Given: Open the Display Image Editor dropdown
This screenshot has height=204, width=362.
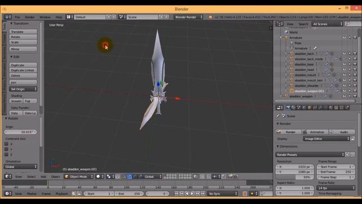Looking at the screenshot, I should coord(326,139).
